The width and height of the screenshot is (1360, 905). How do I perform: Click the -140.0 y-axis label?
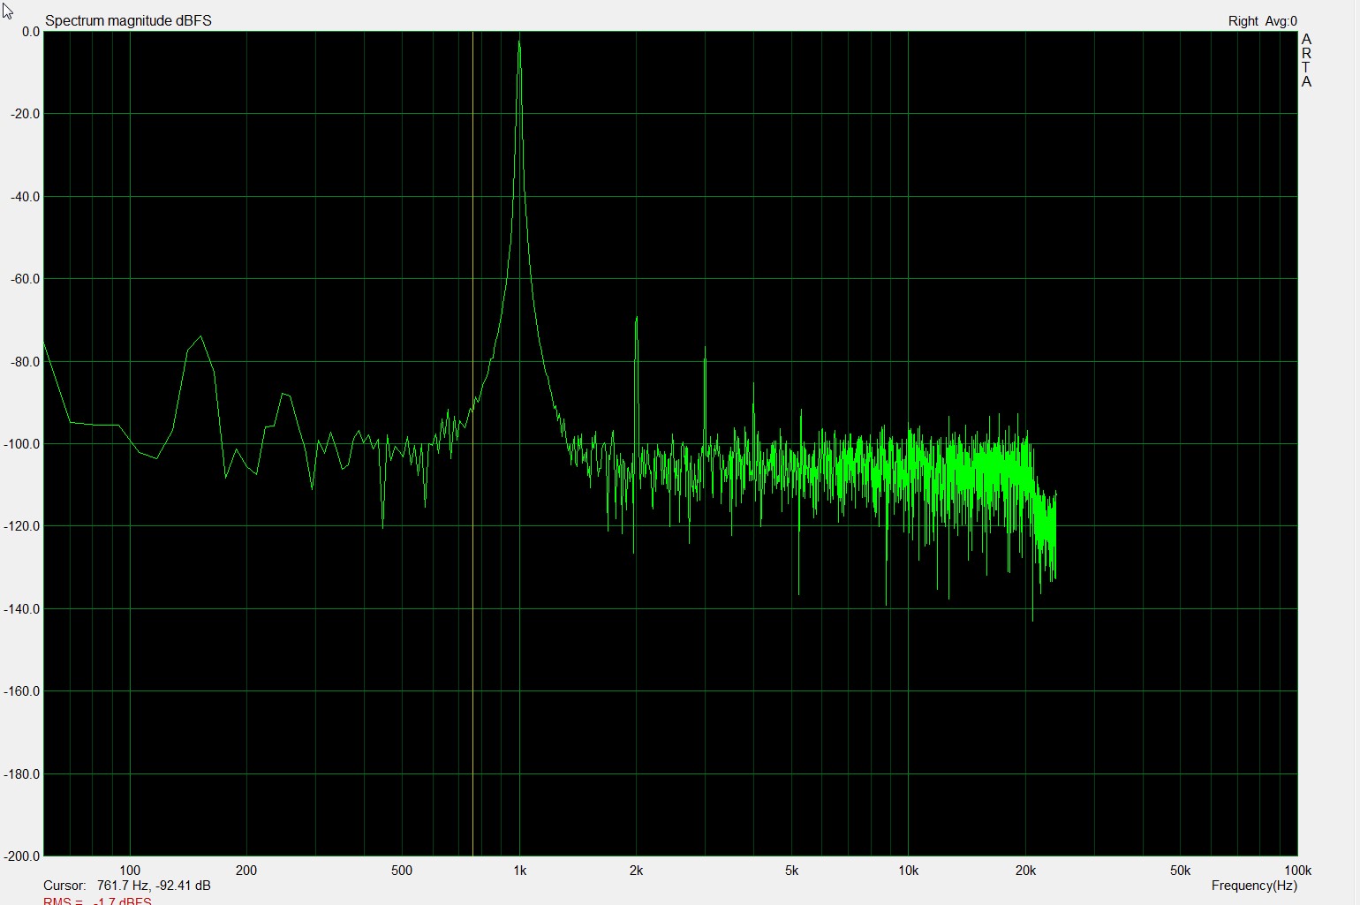[x=22, y=608]
